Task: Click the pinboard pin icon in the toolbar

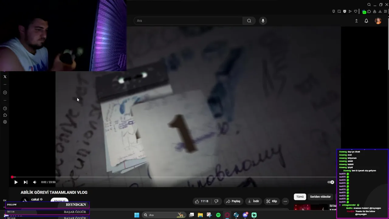Action: click(334, 12)
